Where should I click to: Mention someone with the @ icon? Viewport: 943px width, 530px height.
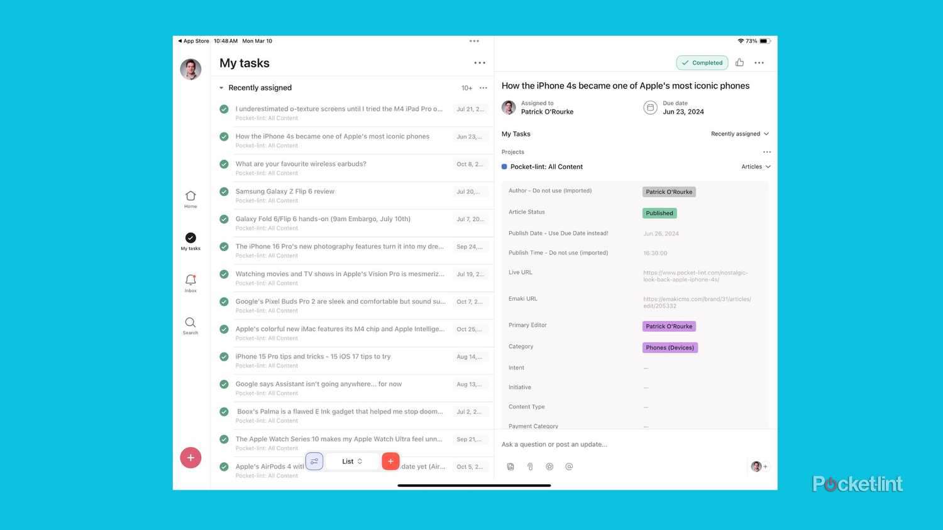[x=569, y=466]
